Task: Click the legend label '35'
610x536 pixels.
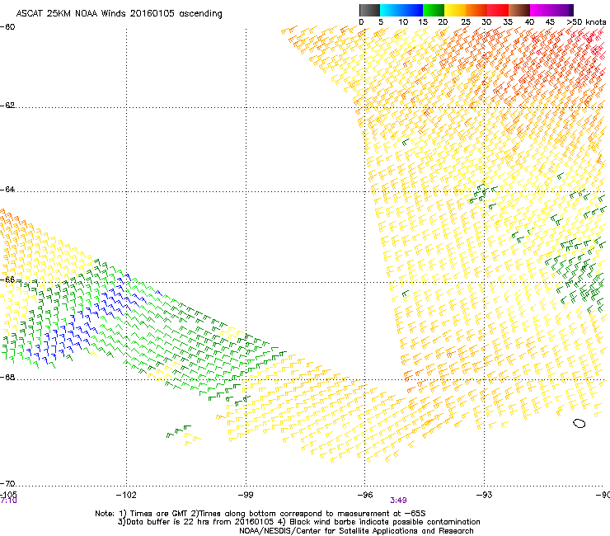Action: [x=508, y=22]
